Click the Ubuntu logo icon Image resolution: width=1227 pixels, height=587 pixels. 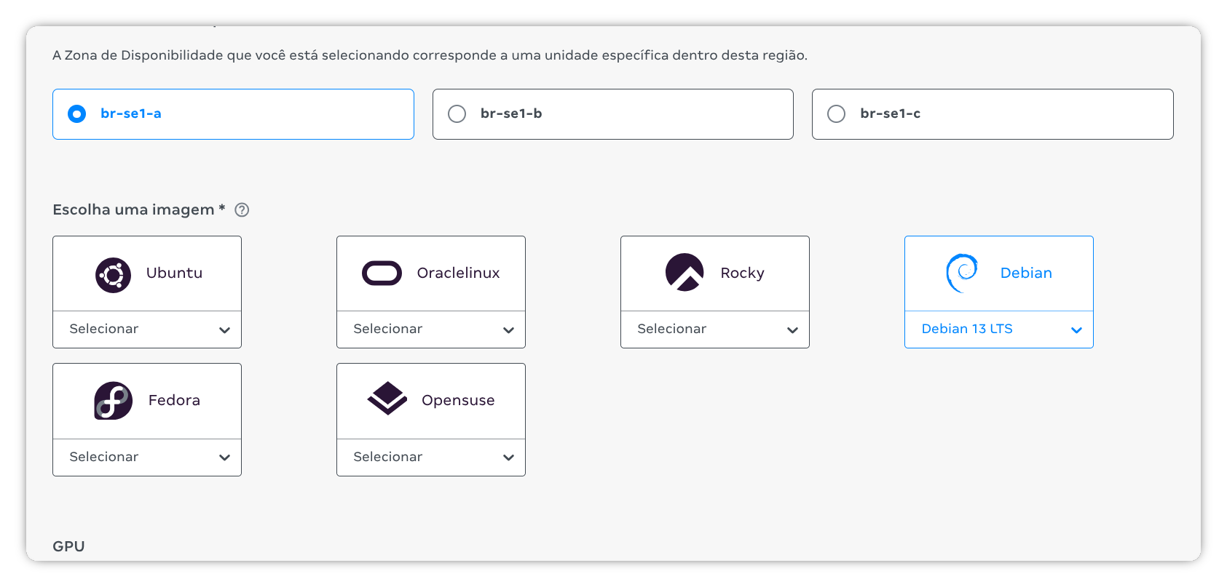point(113,276)
